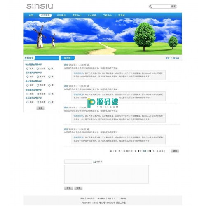Open 人才招聘 in the navigation bar
The height and width of the screenshot is (206, 206).
92,15
